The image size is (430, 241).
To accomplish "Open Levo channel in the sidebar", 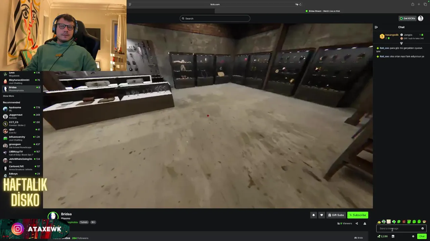I will pos(21,74).
